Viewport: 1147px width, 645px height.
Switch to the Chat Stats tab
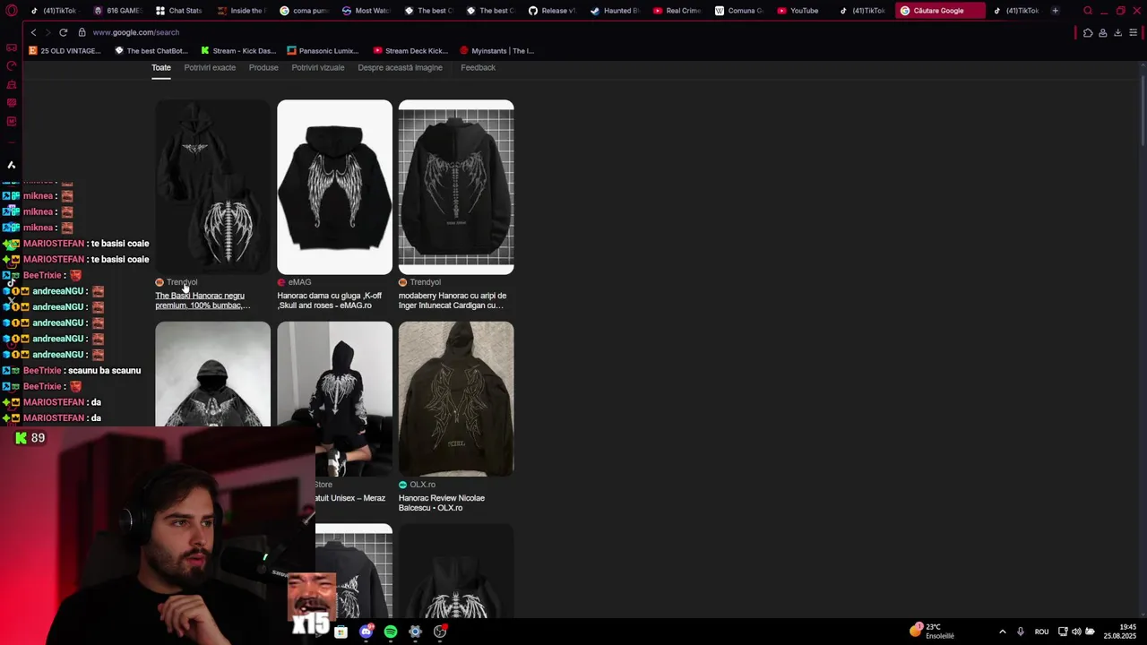coord(179,11)
